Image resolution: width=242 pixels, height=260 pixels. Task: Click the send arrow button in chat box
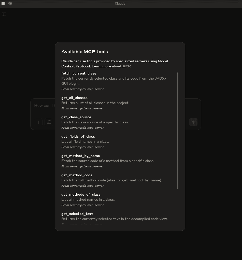tap(193, 122)
